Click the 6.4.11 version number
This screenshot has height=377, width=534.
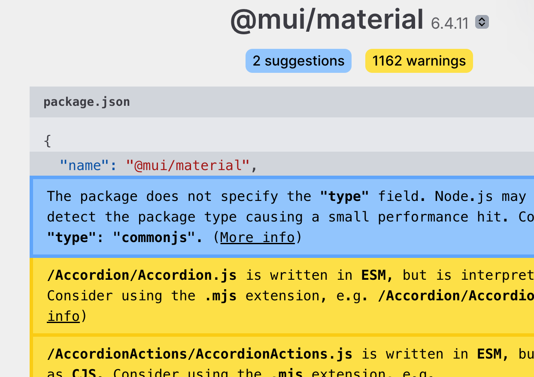(x=449, y=23)
